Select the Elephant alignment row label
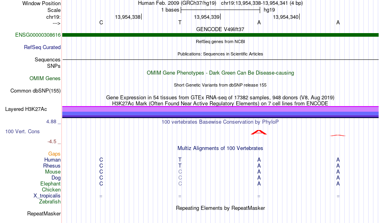This screenshot has width=379, height=223. point(50,184)
